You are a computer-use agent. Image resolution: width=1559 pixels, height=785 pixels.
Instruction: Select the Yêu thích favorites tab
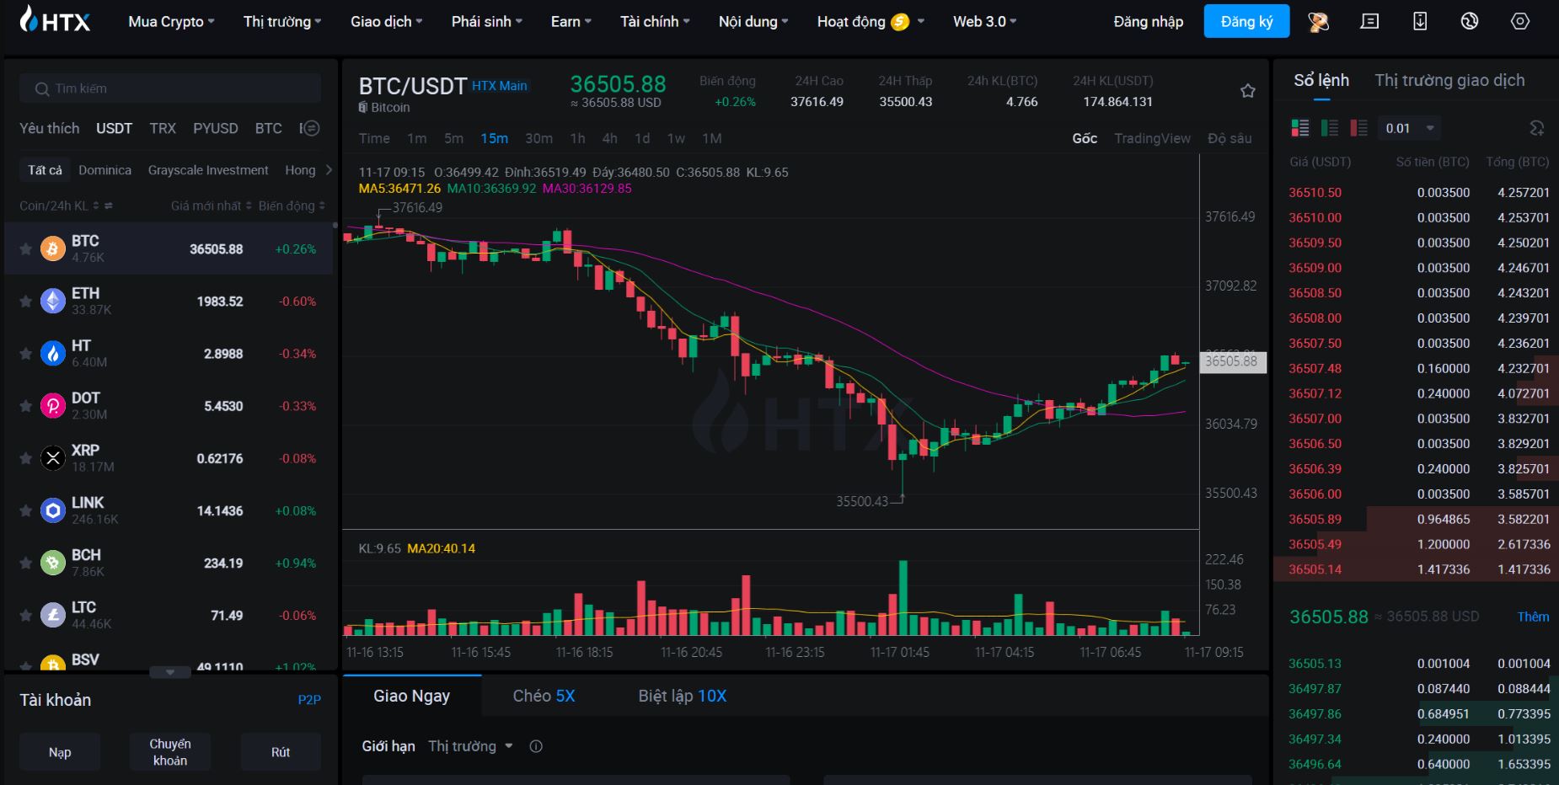pyautogui.click(x=50, y=128)
